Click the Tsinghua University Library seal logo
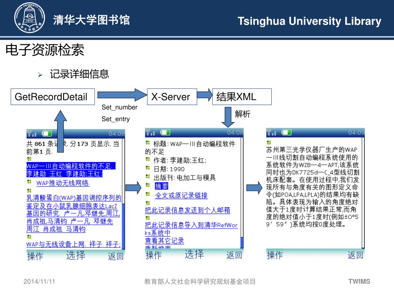The width and height of the screenshot is (394, 295). (x=30, y=18)
